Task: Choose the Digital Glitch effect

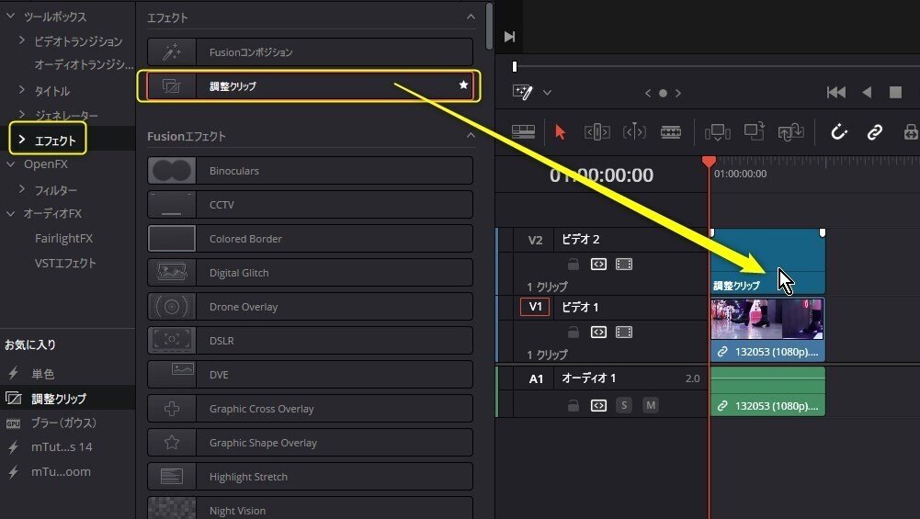Action: click(310, 273)
